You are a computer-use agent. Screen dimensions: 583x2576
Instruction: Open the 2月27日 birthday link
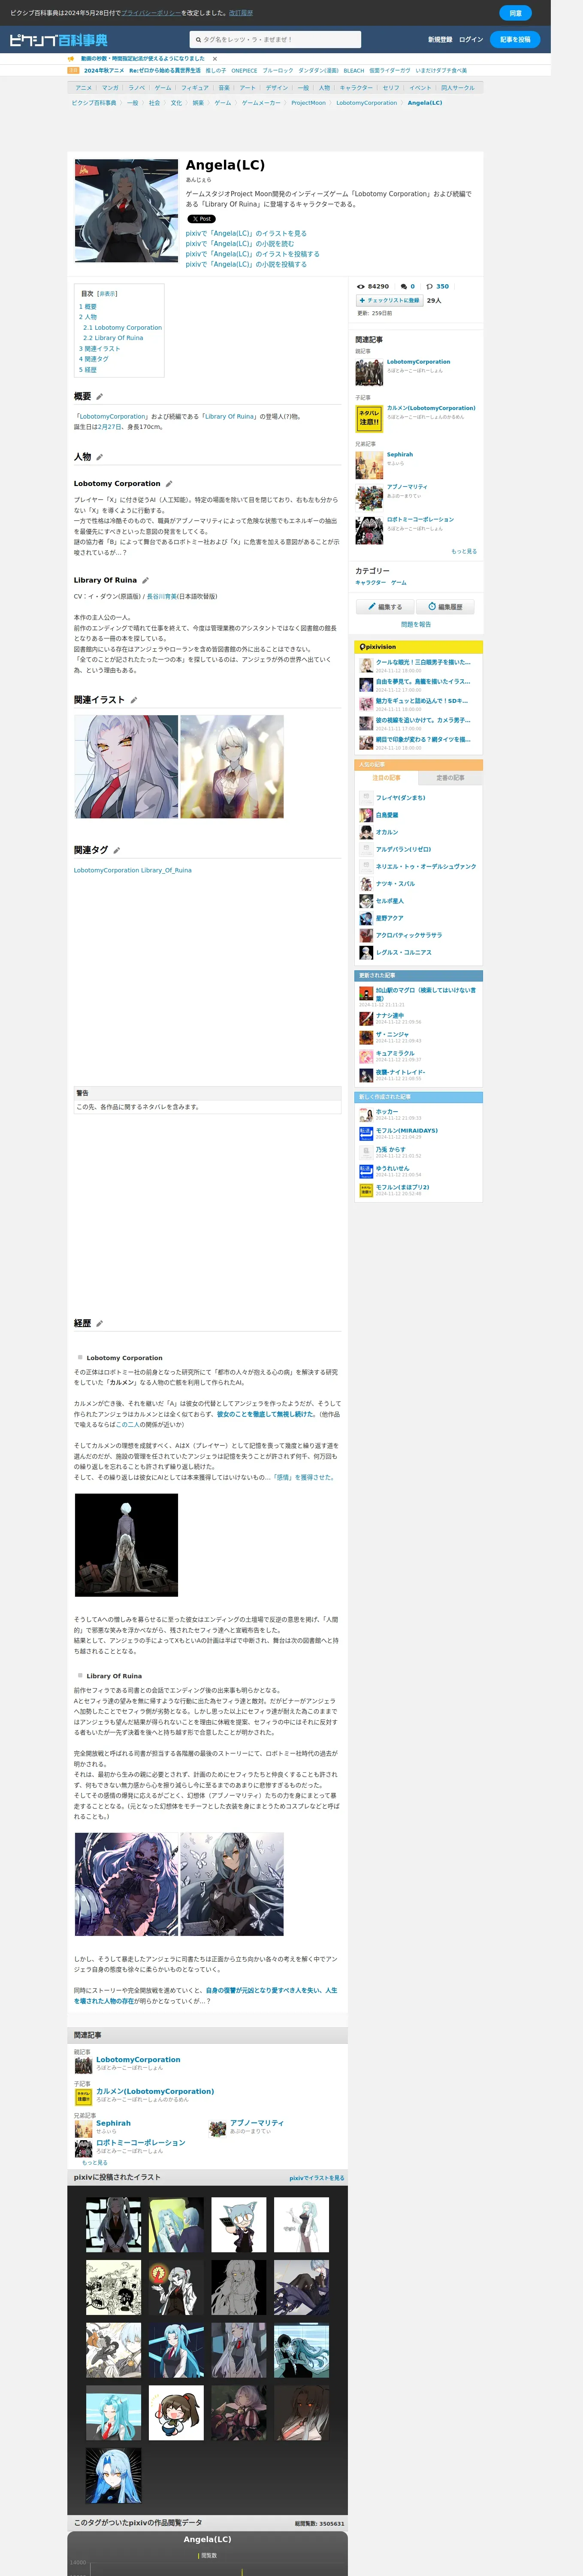click(x=110, y=427)
